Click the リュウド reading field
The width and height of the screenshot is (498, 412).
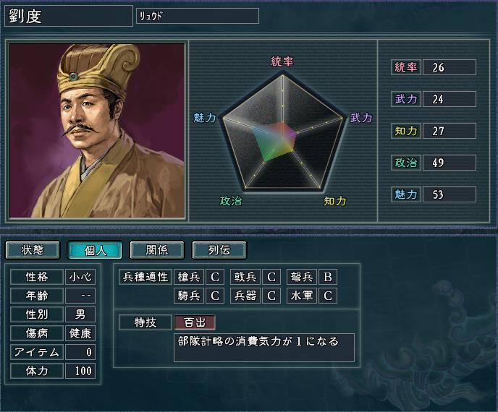click(198, 16)
